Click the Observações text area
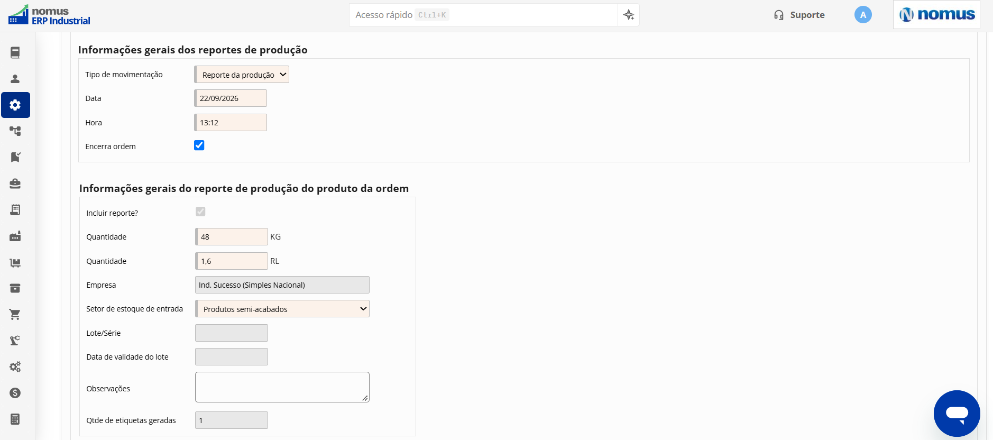993x440 pixels. (282, 387)
